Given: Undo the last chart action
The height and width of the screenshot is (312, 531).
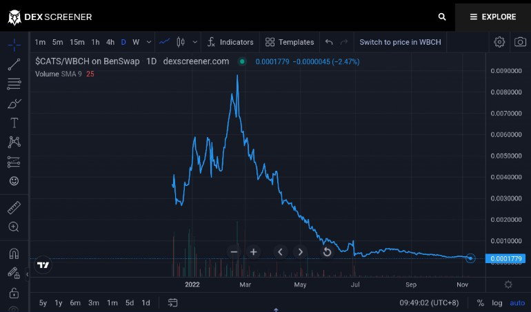Looking at the screenshot, I should [329, 42].
